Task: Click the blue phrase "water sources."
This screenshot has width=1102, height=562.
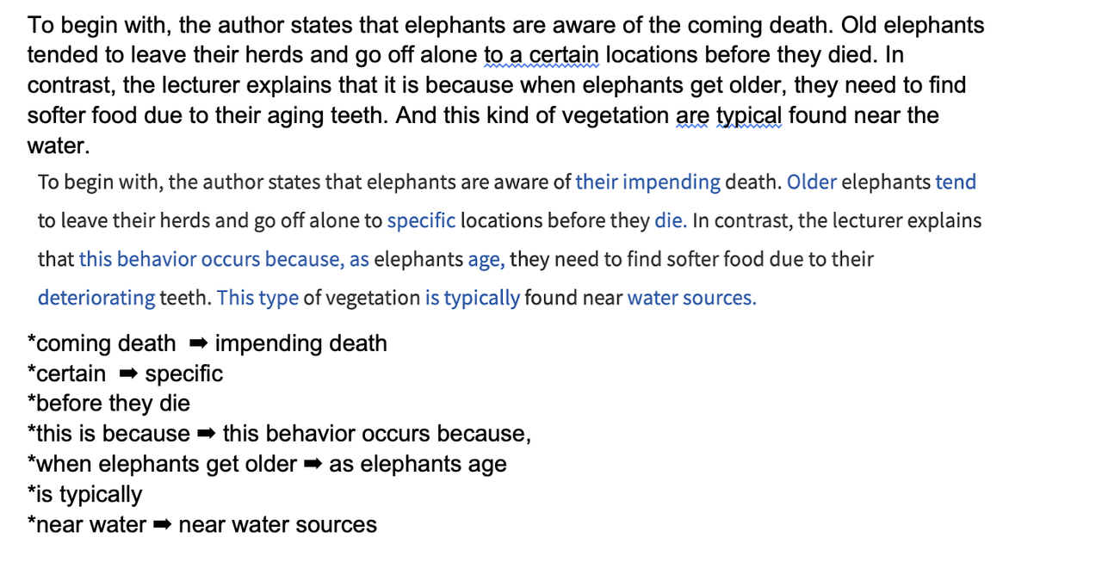Action: (691, 299)
